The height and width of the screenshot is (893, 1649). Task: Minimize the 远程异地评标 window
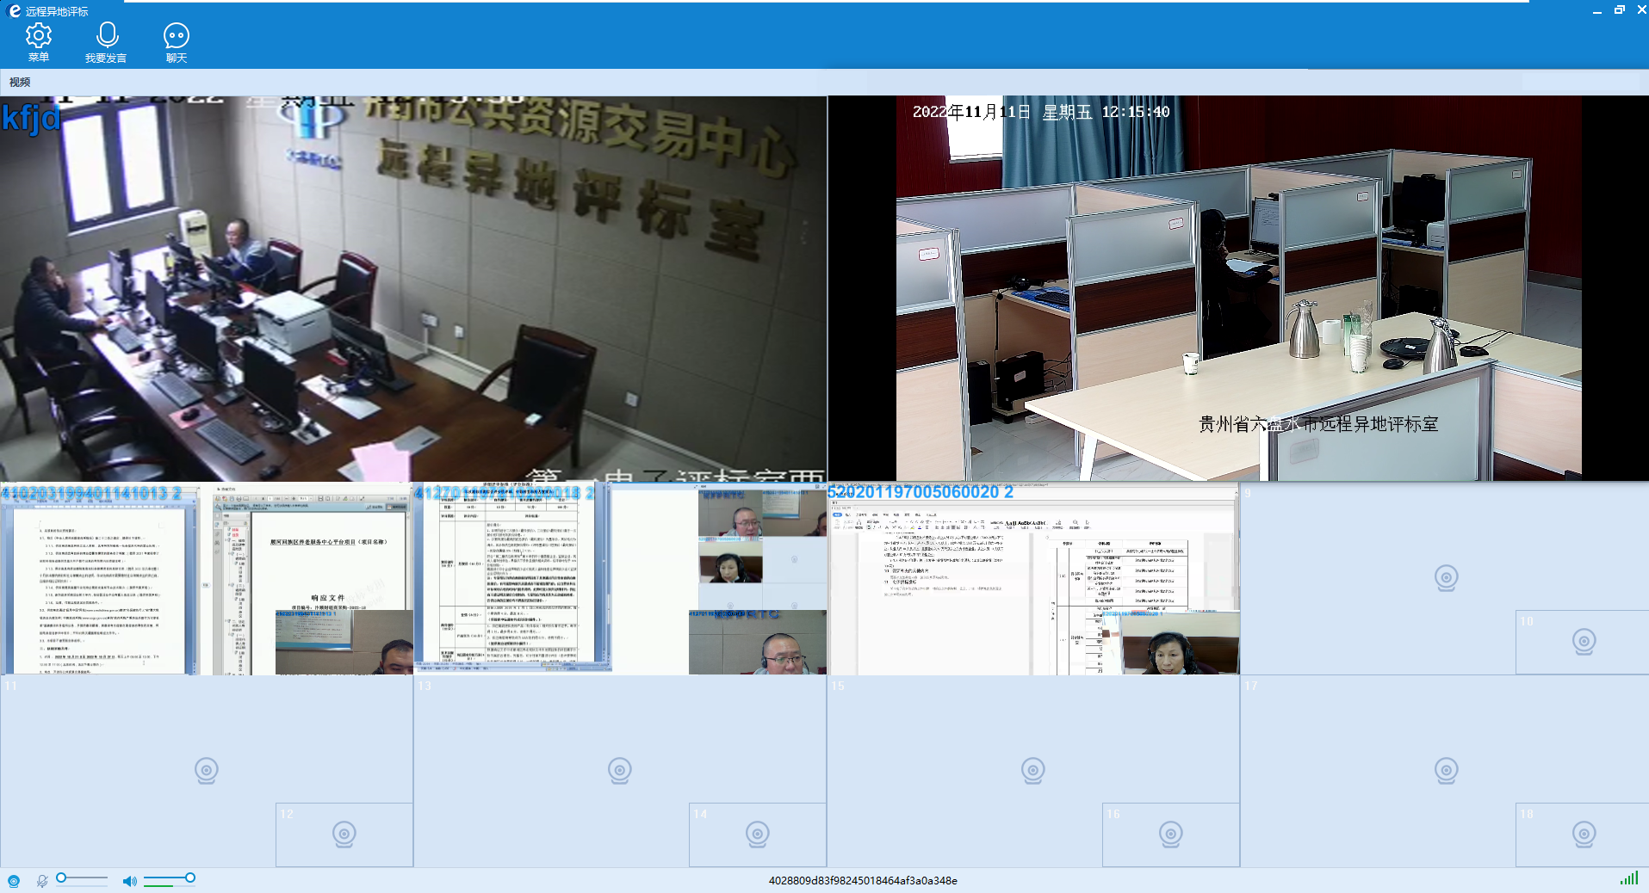pos(1597,10)
